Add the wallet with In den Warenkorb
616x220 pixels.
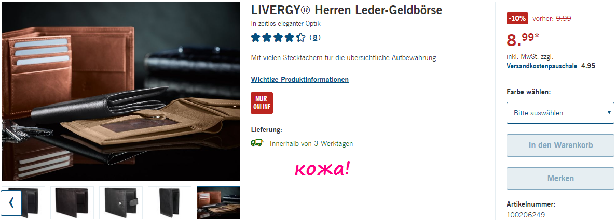coord(560,145)
